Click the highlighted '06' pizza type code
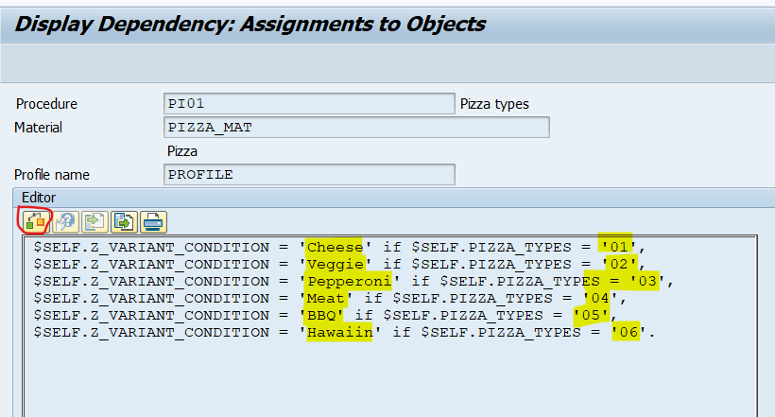Screen dimensions: 775x417 pyautogui.click(x=628, y=332)
